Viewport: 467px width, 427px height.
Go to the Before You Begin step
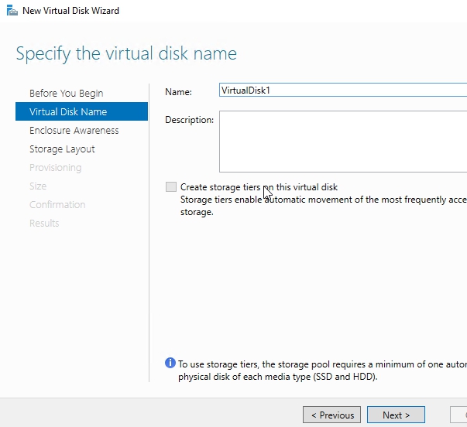[66, 94]
